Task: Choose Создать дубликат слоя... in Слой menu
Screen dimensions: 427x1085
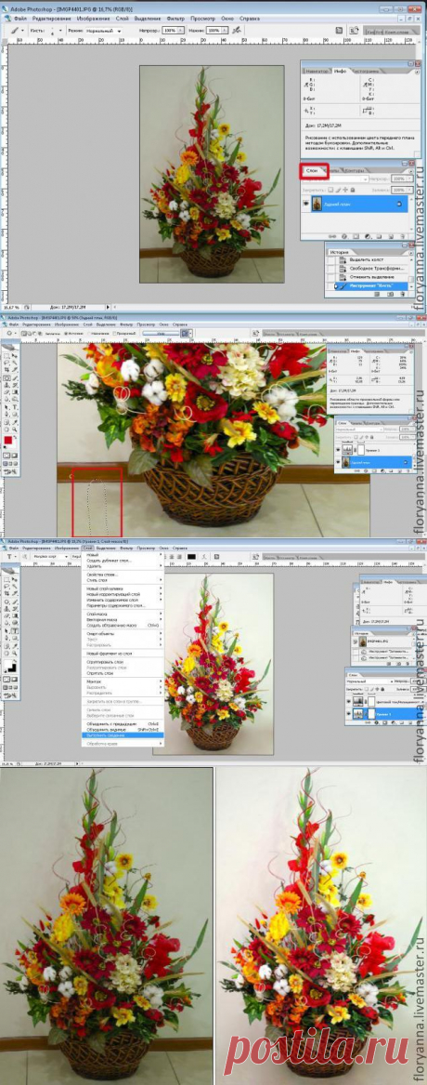Action: 109,561
